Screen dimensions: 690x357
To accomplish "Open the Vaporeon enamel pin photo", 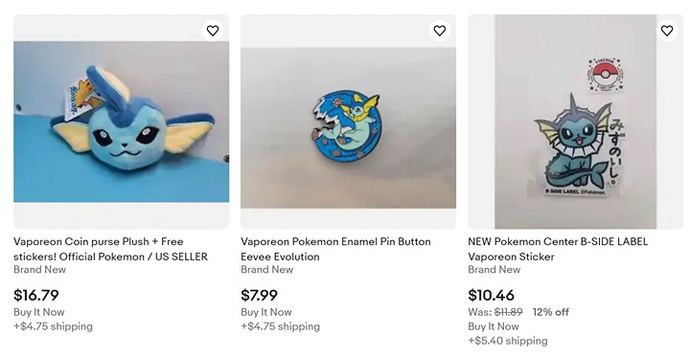I will (348, 127).
